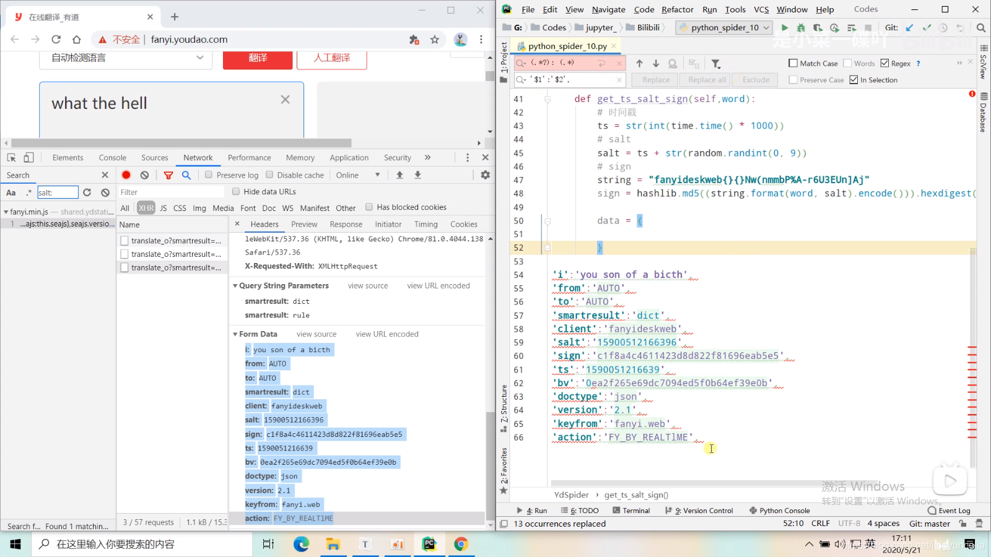Run the script with the green play icon in PyCharm
This screenshot has width=991, height=557.
click(785, 28)
